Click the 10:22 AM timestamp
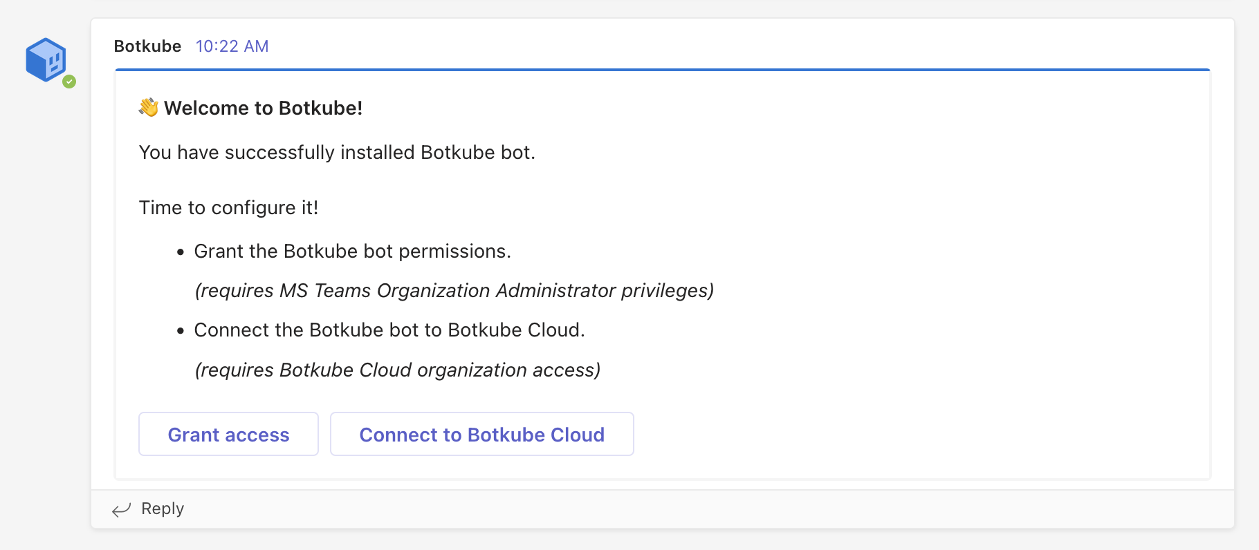The width and height of the screenshot is (1259, 550). click(x=232, y=46)
